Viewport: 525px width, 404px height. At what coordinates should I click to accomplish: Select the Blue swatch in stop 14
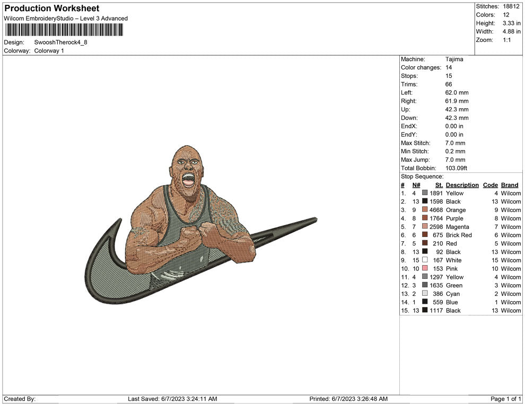tap(425, 302)
